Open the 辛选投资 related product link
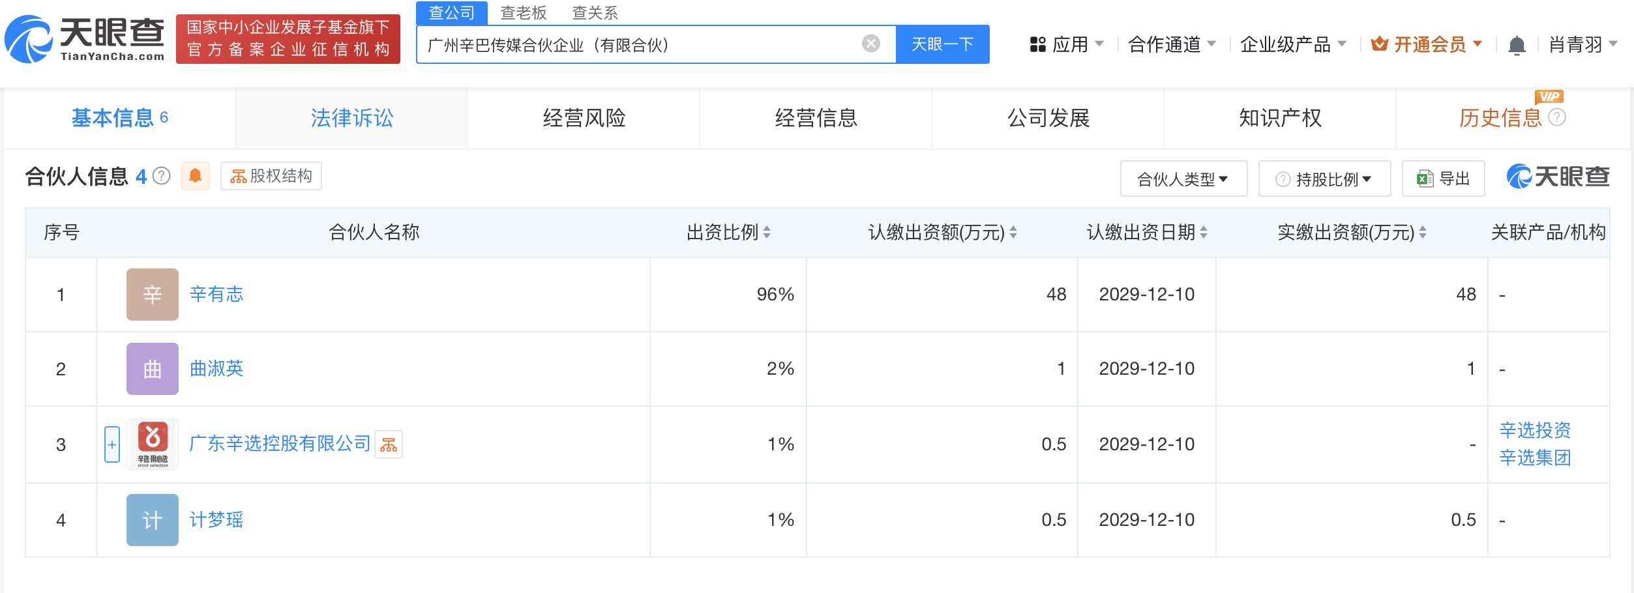This screenshot has height=593, width=1634. (1535, 430)
